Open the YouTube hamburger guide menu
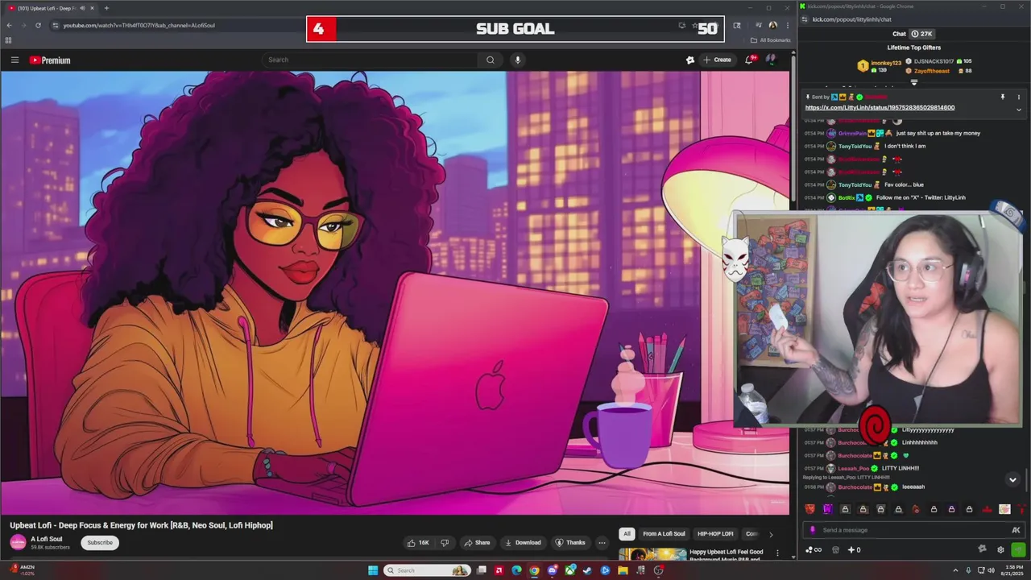 [14, 60]
